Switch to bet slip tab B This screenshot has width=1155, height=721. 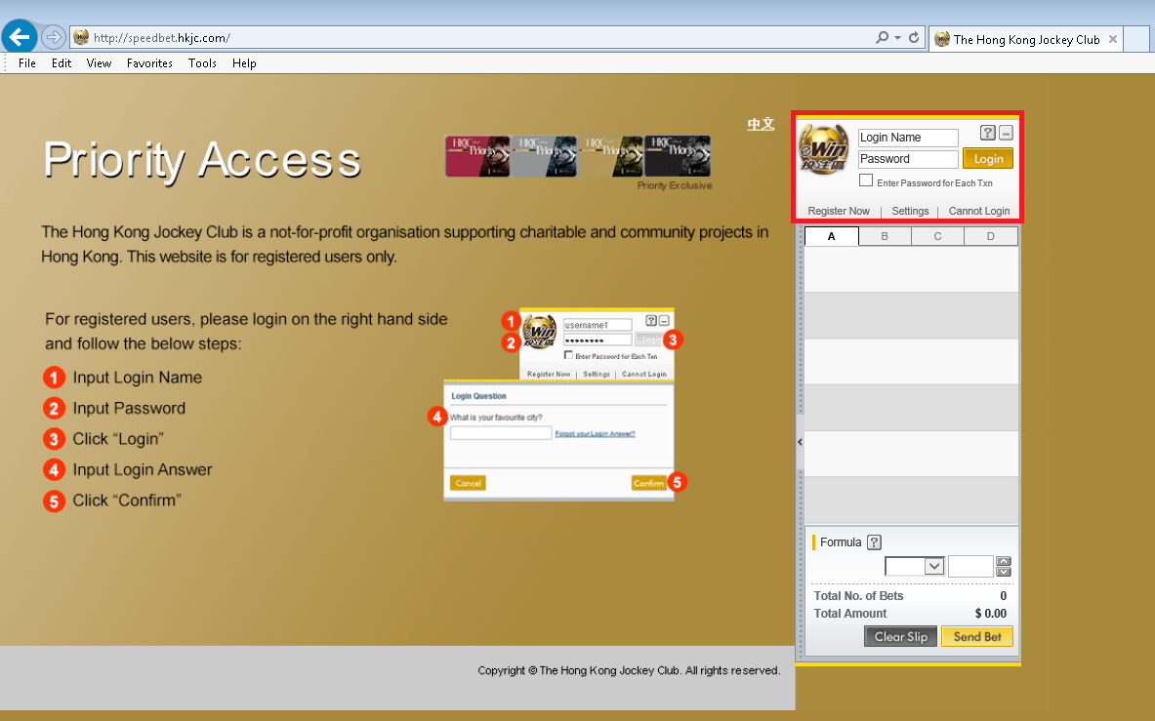point(885,236)
